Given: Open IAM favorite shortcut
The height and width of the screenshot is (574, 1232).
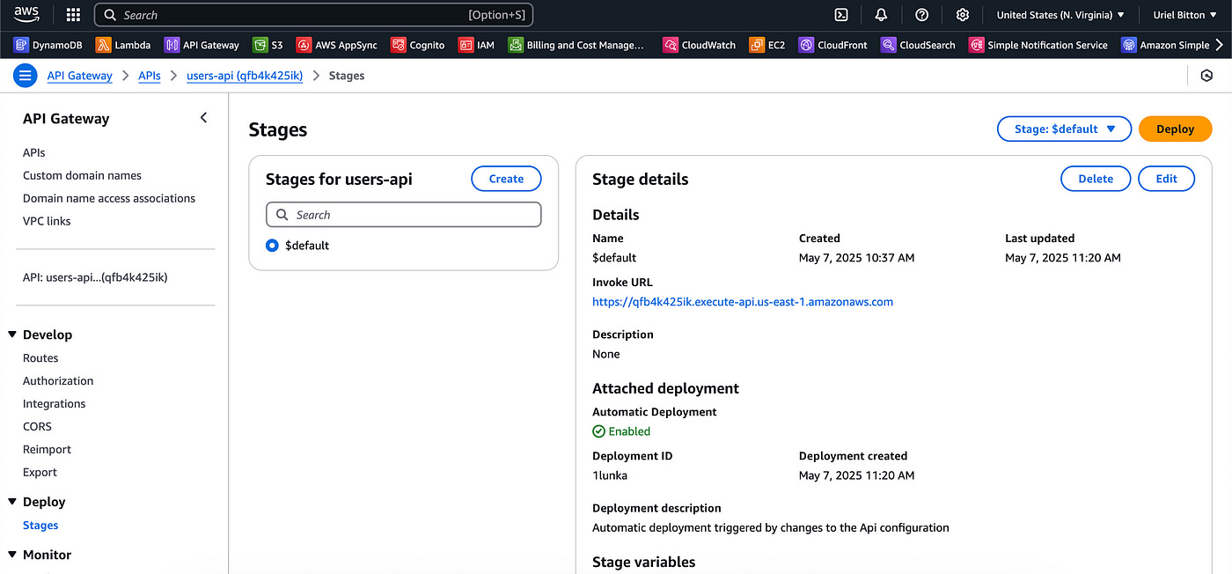Looking at the screenshot, I should pos(477,45).
